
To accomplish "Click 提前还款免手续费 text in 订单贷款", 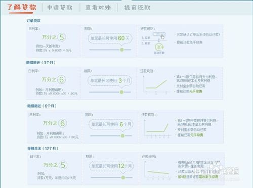I will (189, 42).
